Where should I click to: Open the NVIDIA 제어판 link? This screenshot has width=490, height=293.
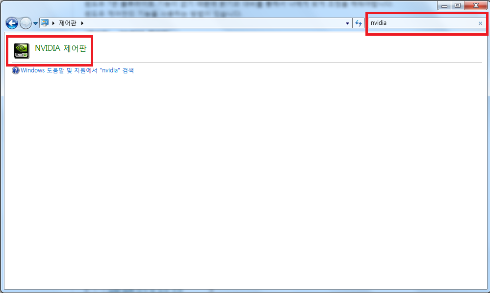click(x=61, y=48)
